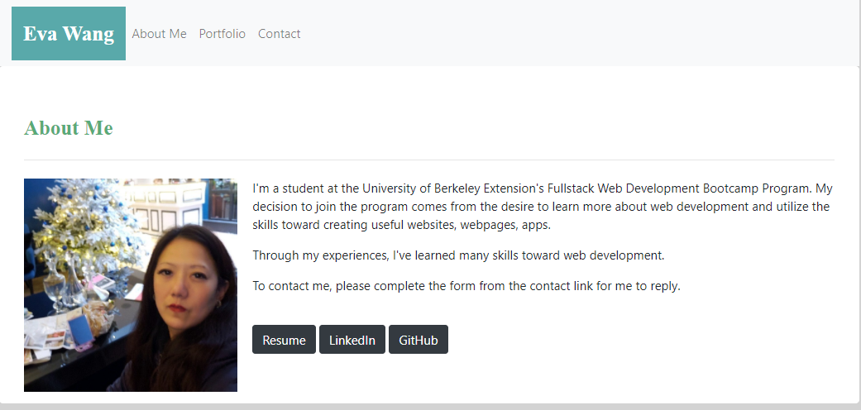This screenshot has height=410, width=861.
Task: Open the About Me nav link
Action: click(159, 34)
